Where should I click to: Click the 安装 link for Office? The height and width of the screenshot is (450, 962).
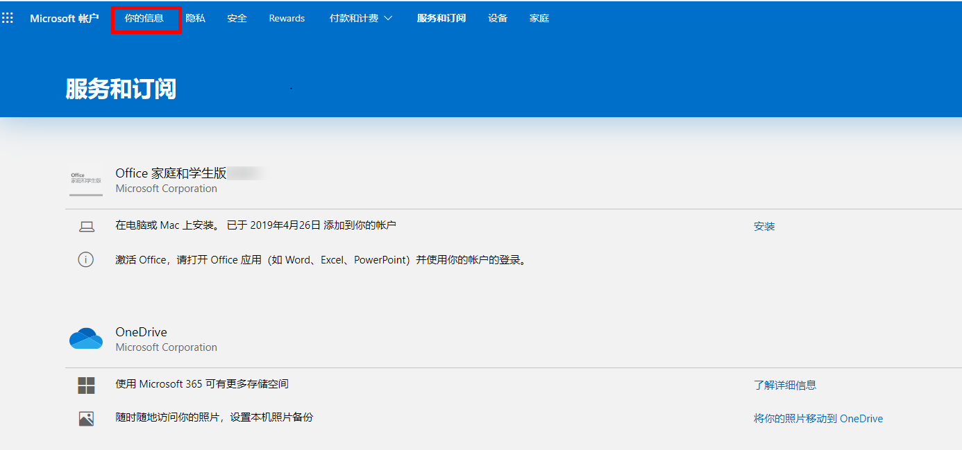pos(763,227)
